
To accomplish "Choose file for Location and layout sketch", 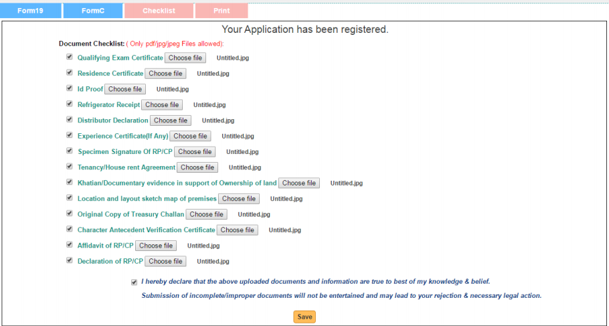I will 239,199.
